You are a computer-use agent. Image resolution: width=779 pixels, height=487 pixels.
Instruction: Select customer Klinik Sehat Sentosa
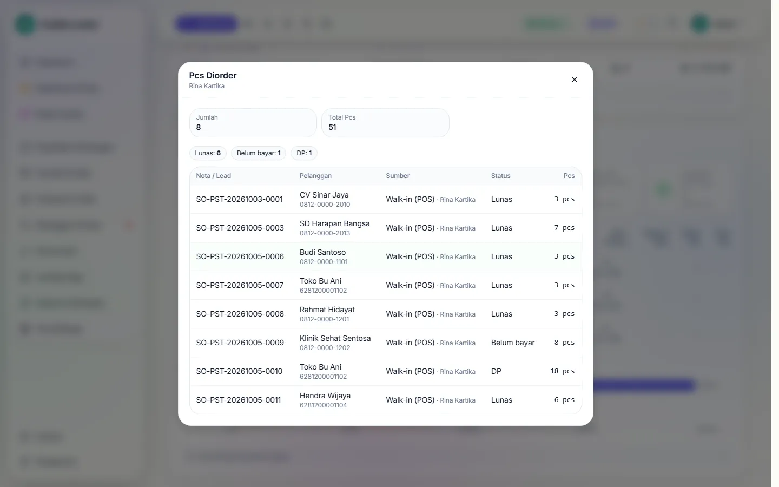335,338
